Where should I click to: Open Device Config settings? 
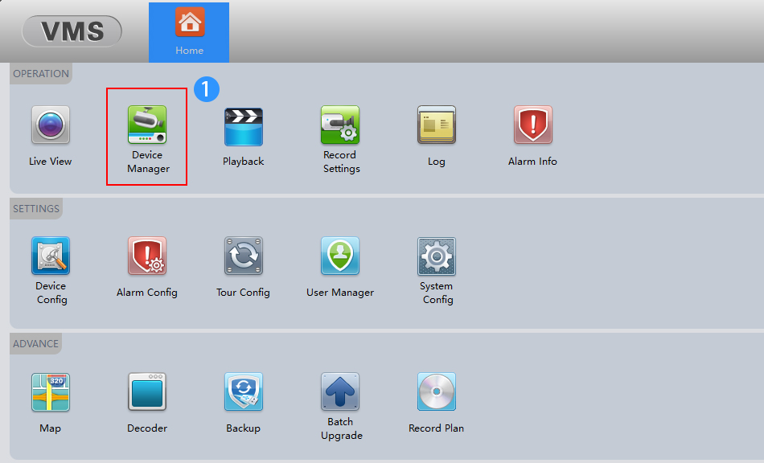(x=51, y=256)
